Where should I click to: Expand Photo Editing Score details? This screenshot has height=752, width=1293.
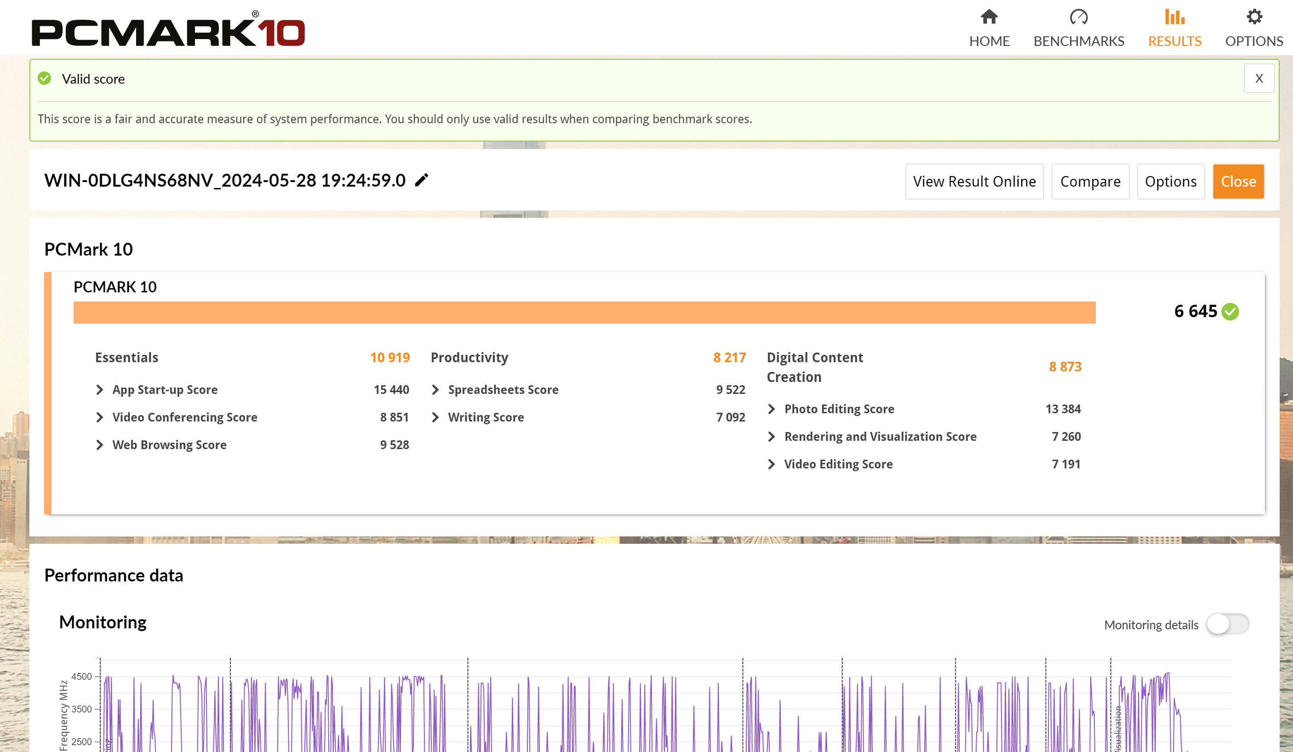(771, 409)
